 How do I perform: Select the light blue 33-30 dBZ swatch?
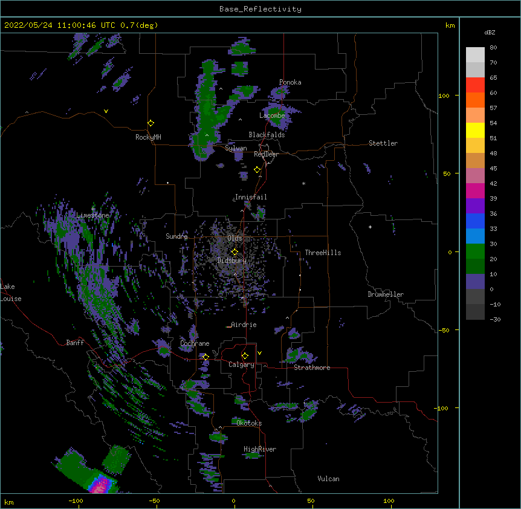[475, 236]
